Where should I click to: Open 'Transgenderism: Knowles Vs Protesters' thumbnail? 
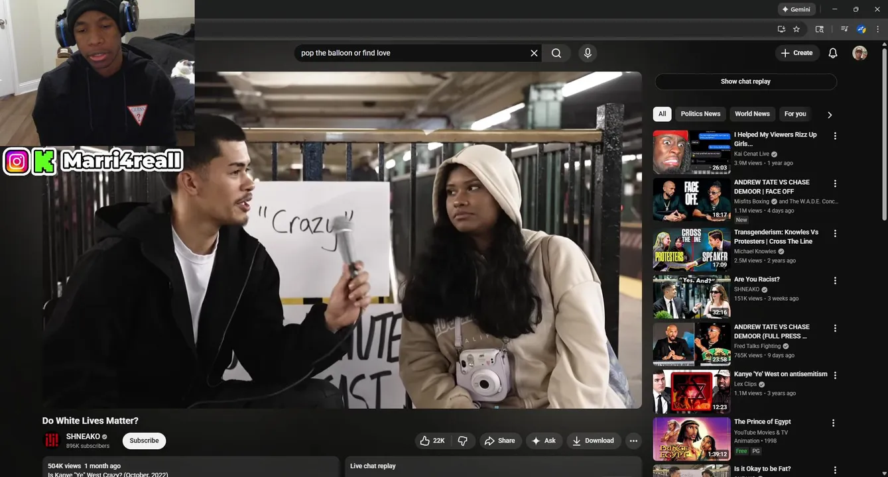click(692, 249)
